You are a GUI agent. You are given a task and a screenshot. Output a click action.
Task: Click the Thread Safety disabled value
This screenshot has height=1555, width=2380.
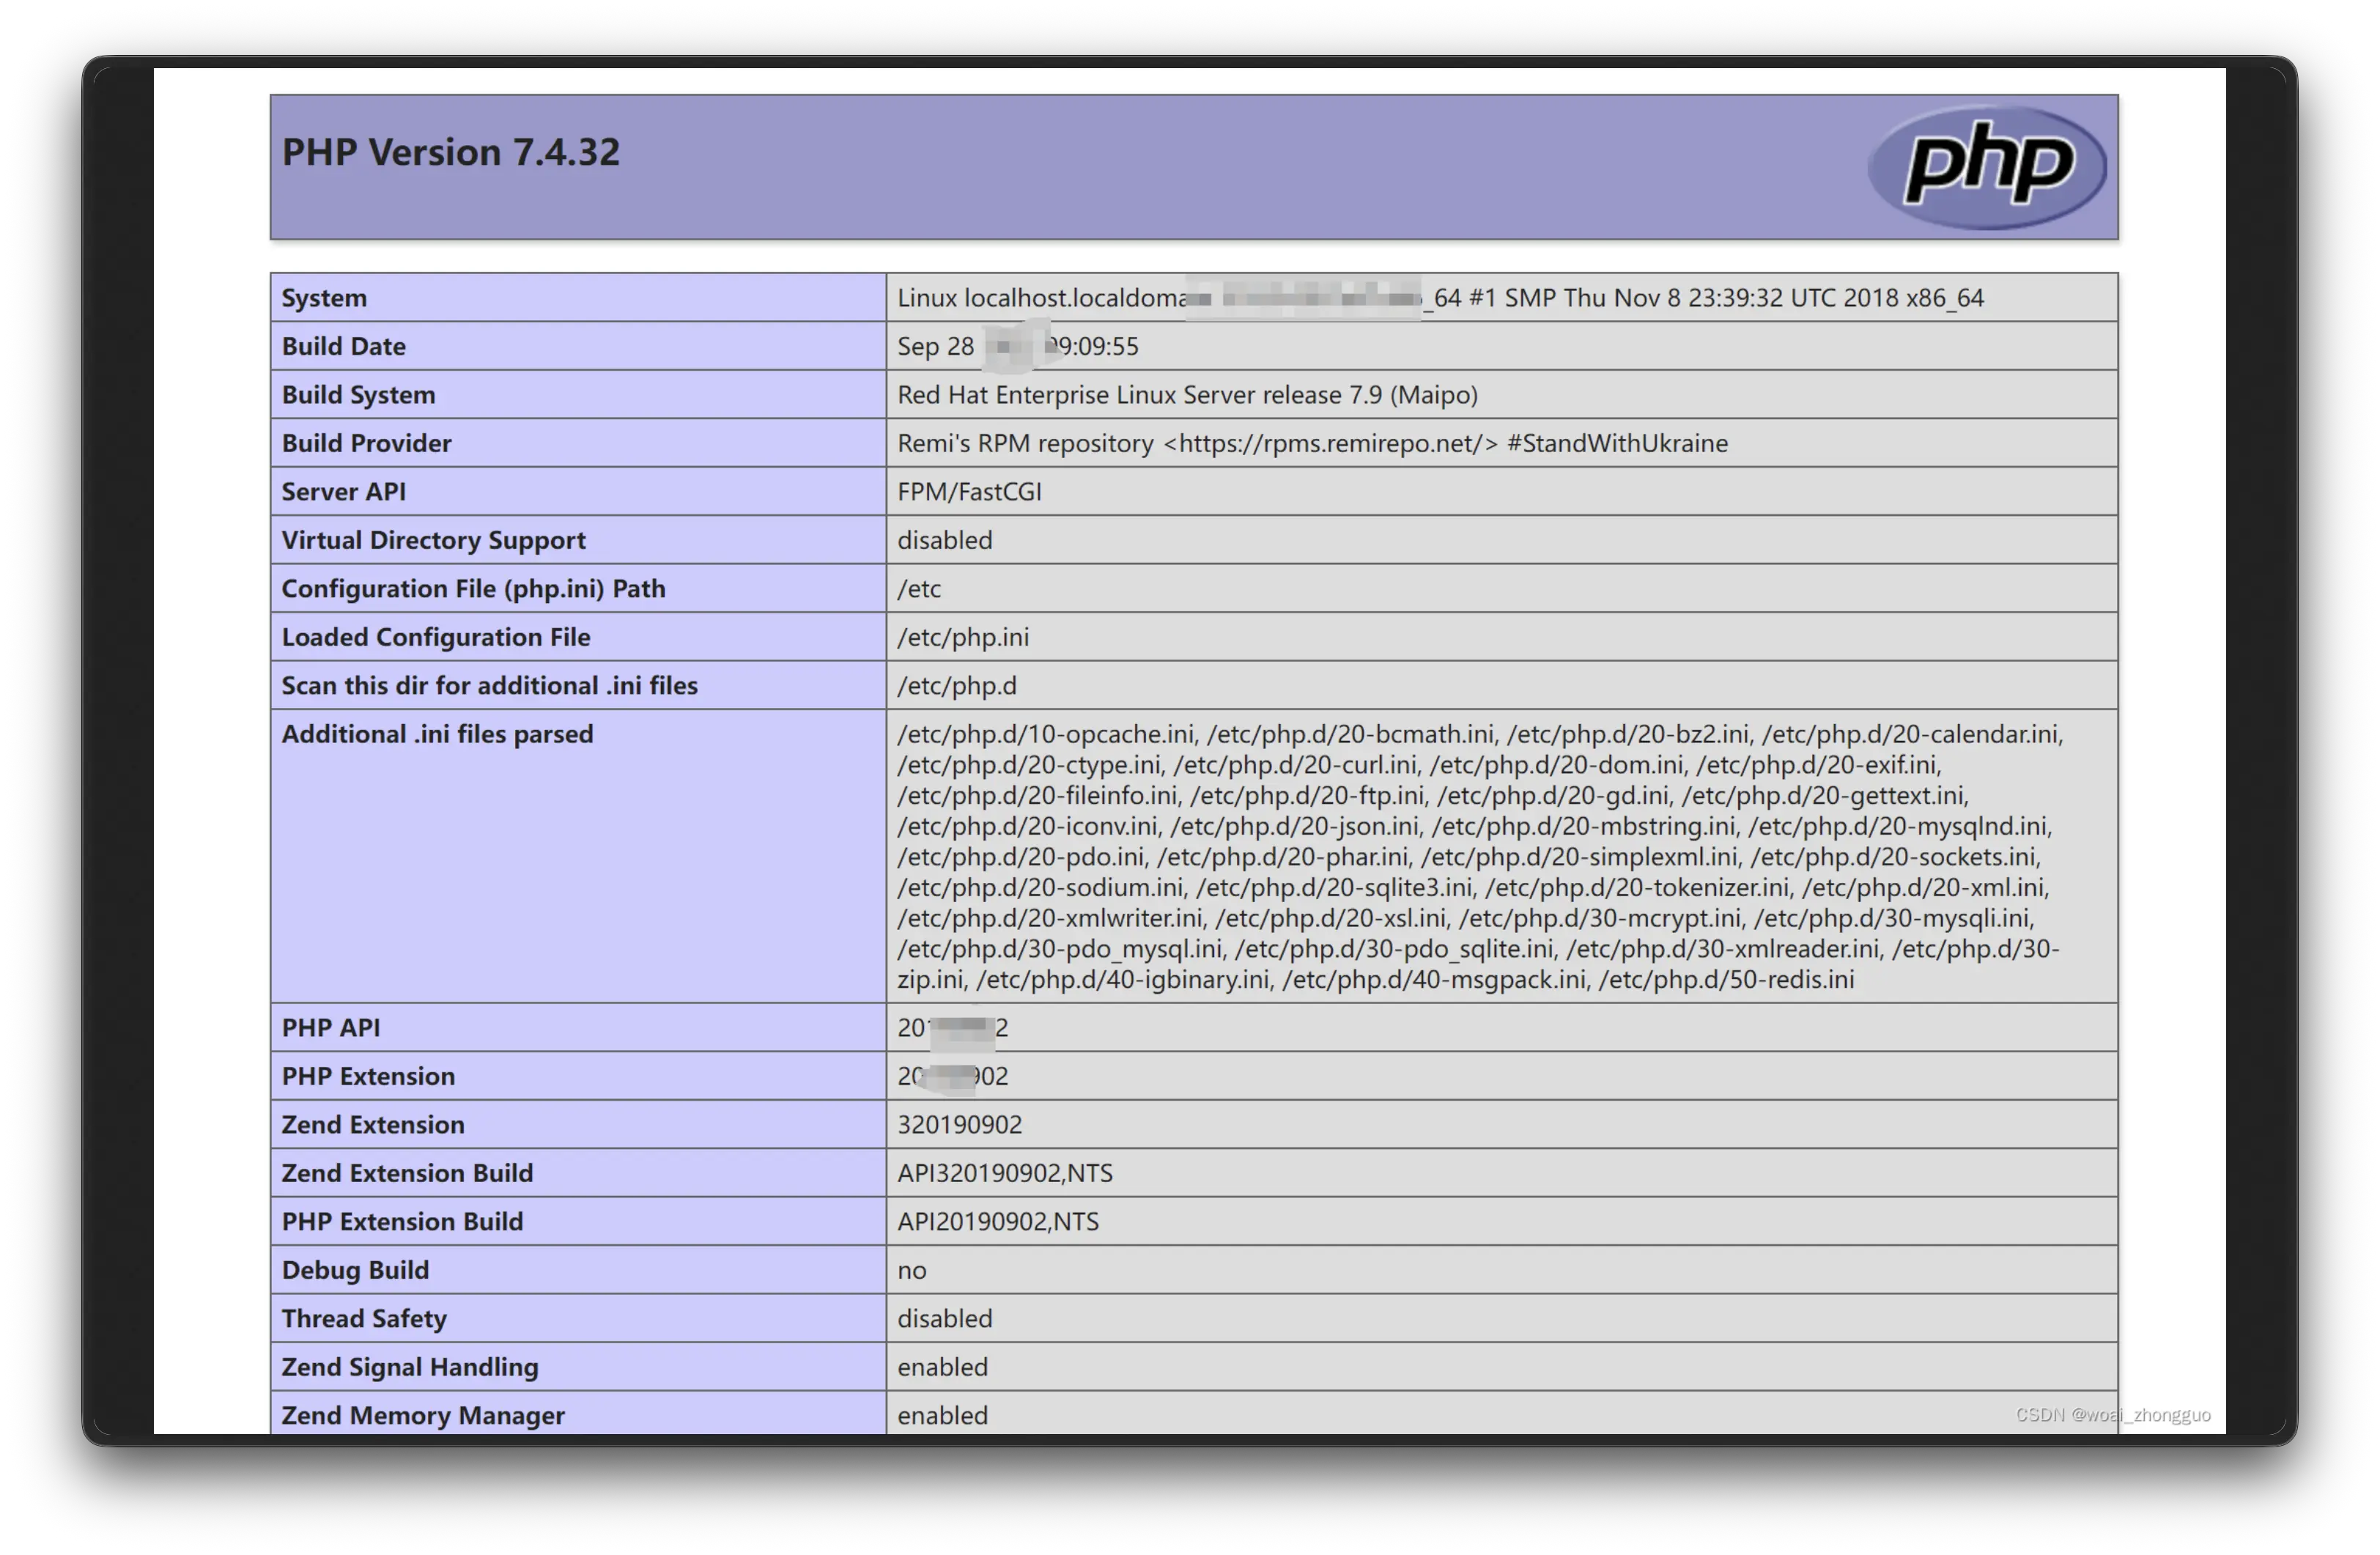pos(944,1319)
